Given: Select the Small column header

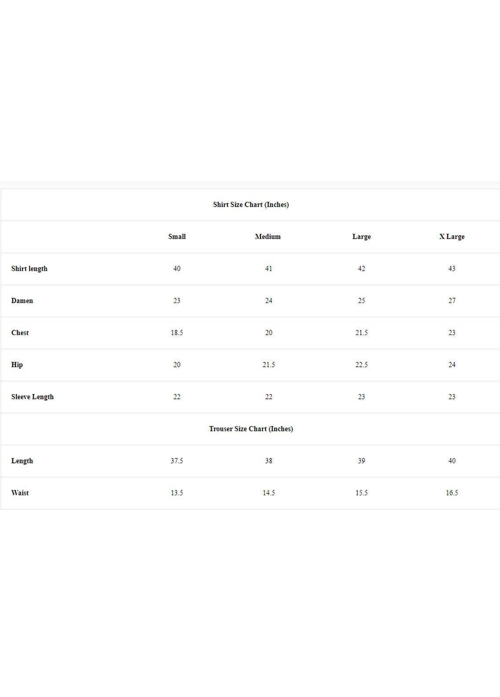Looking at the screenshot, I should 177,237.
